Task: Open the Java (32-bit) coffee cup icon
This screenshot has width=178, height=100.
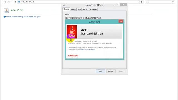Action: coord(6,11)
